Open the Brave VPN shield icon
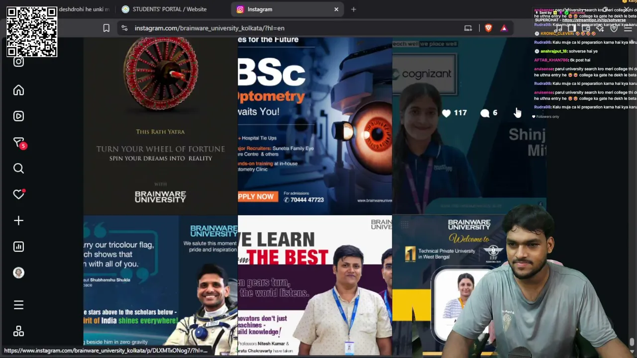The height and width of the screenshot is (358, 637). pos(614,28)
